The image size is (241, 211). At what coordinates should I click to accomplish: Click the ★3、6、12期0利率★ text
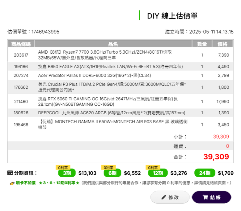coord(59,183)
